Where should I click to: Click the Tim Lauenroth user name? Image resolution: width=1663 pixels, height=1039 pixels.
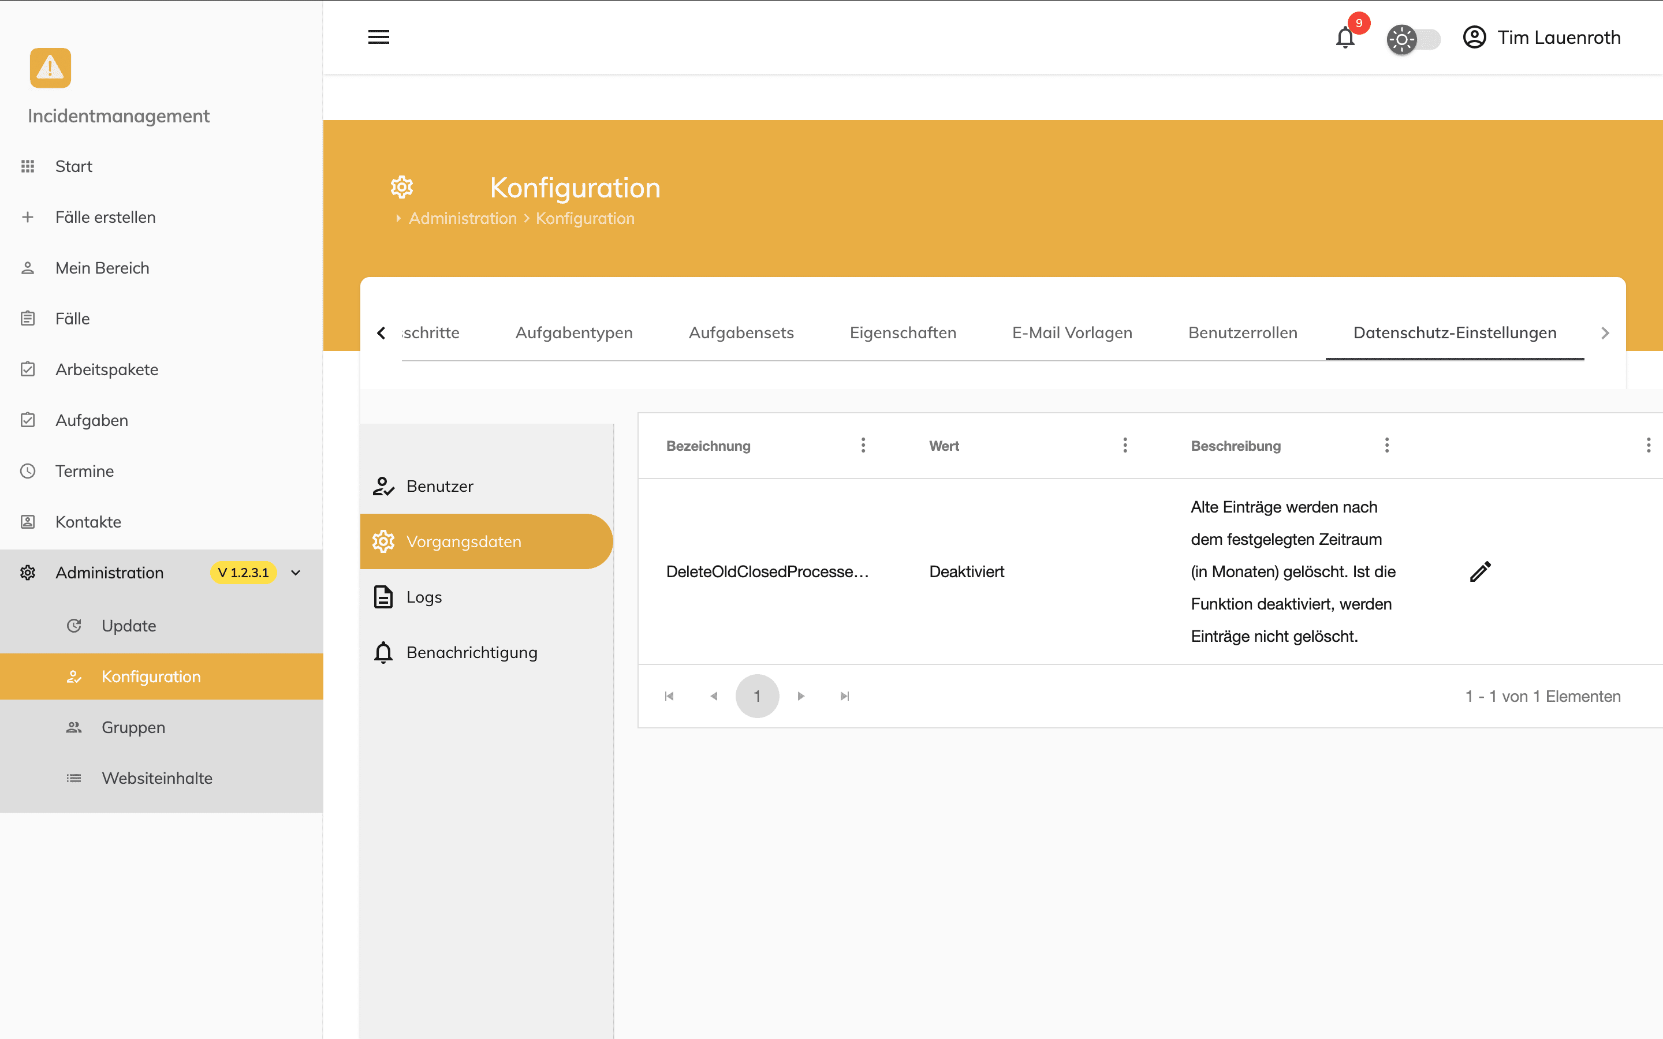(1558, 37)
